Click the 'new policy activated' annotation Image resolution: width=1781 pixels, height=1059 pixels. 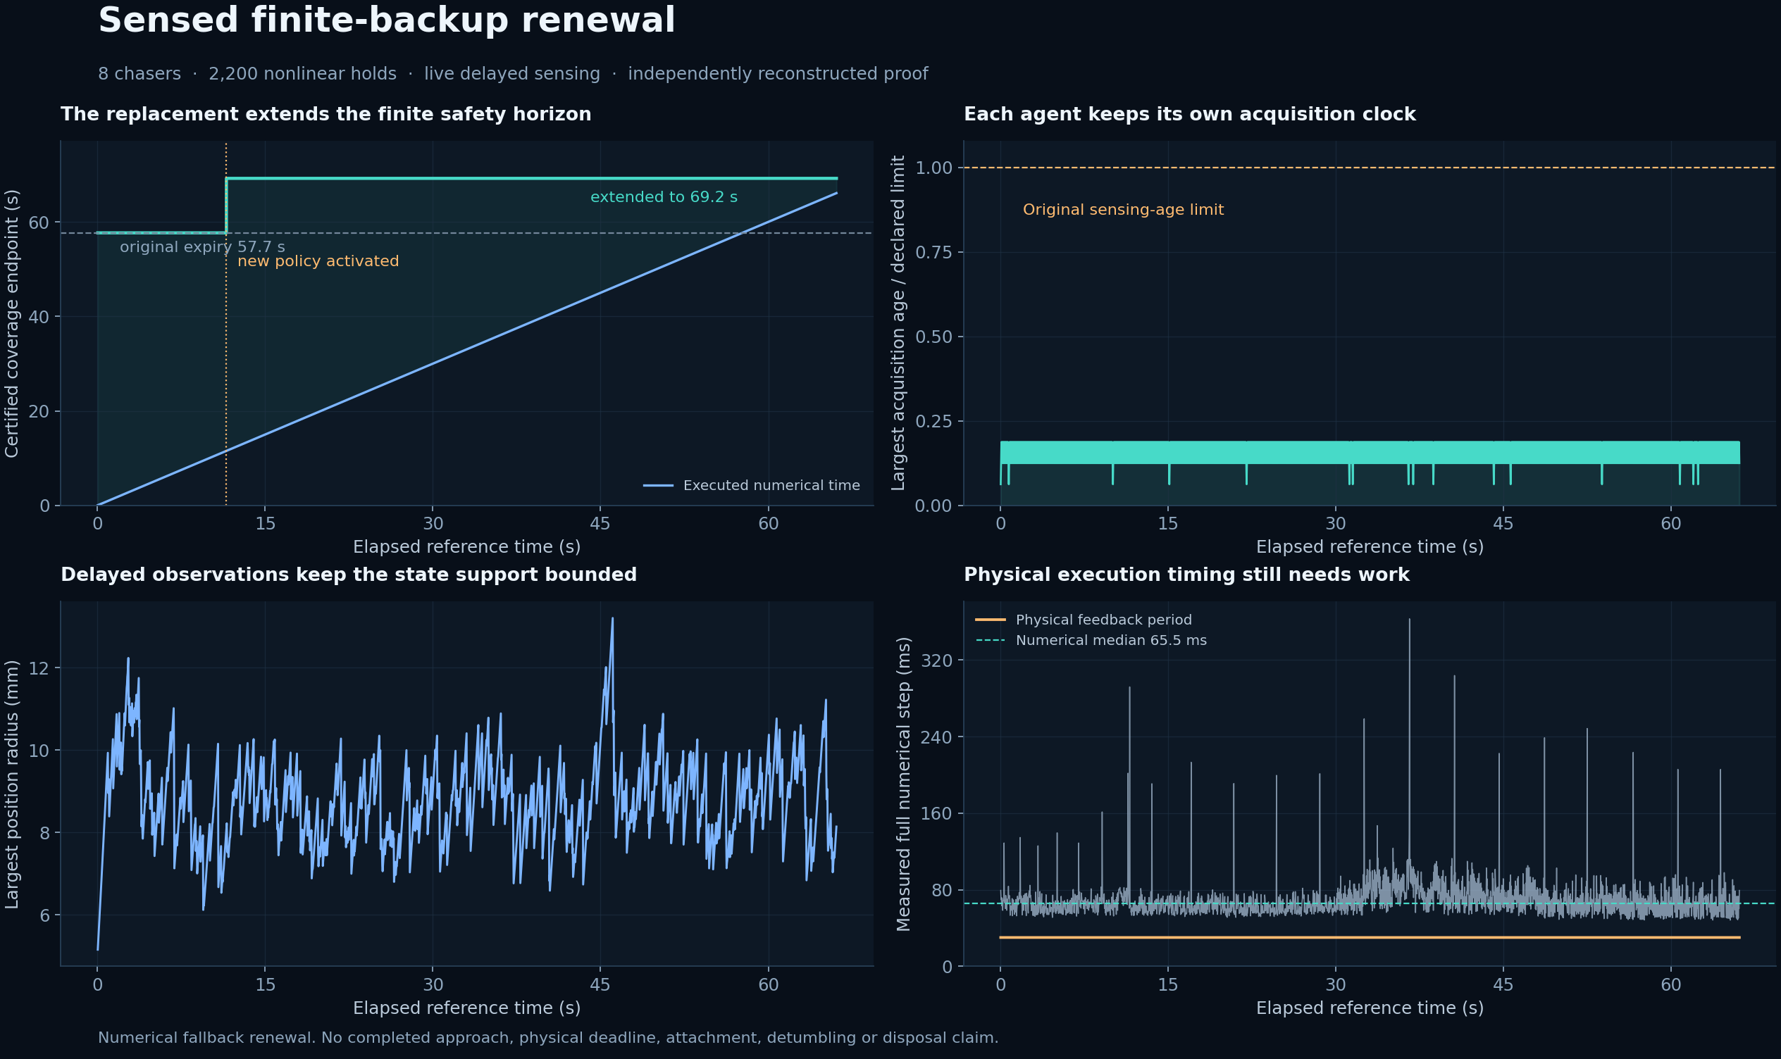point(318,261)
